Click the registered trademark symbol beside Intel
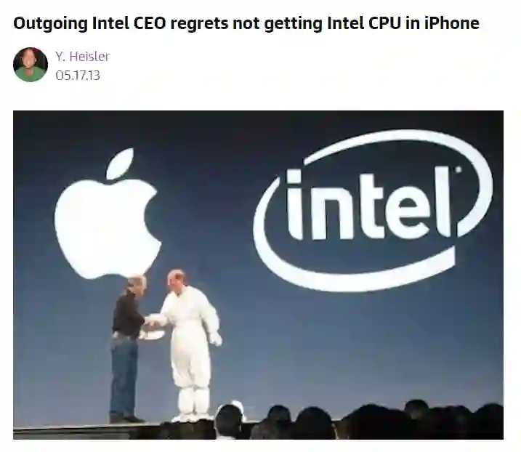 459,169
